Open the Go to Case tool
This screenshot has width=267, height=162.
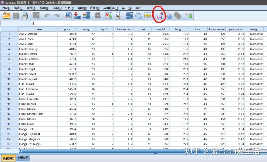click(x=68, y=16)
